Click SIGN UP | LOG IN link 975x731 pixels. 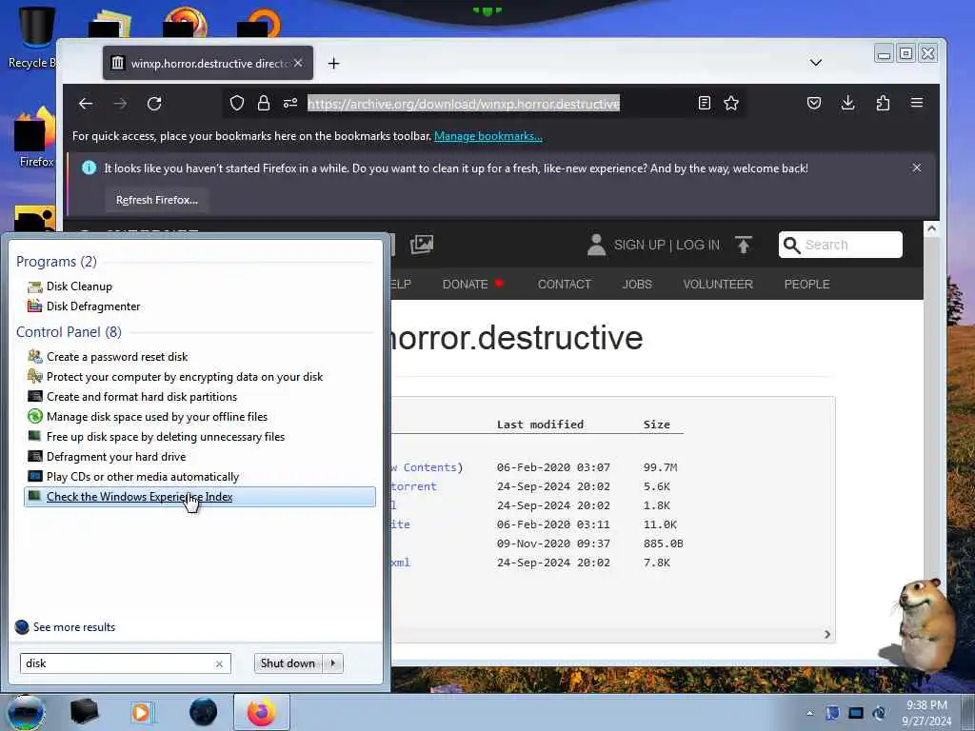667,245
